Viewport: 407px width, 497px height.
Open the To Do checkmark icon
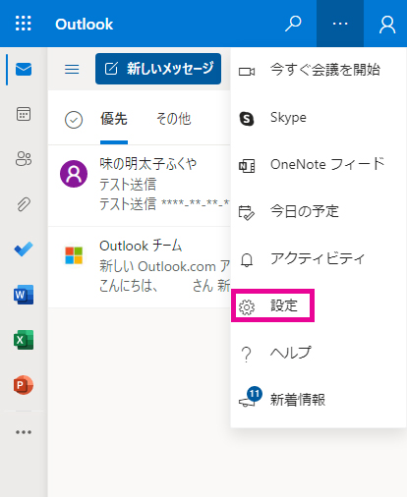[24, 249]
